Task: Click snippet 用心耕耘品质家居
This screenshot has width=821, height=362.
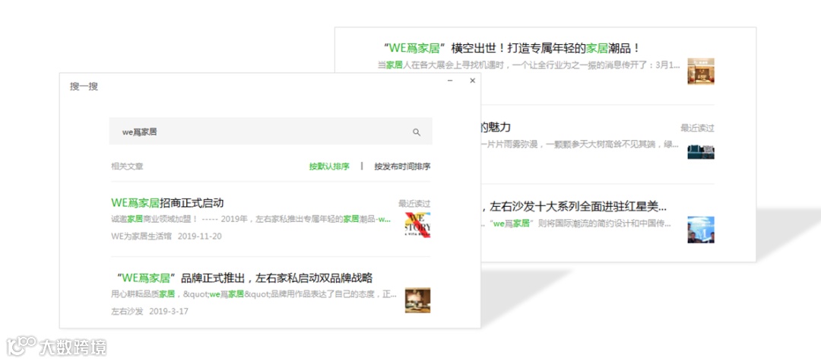Action: click(254, 294)
